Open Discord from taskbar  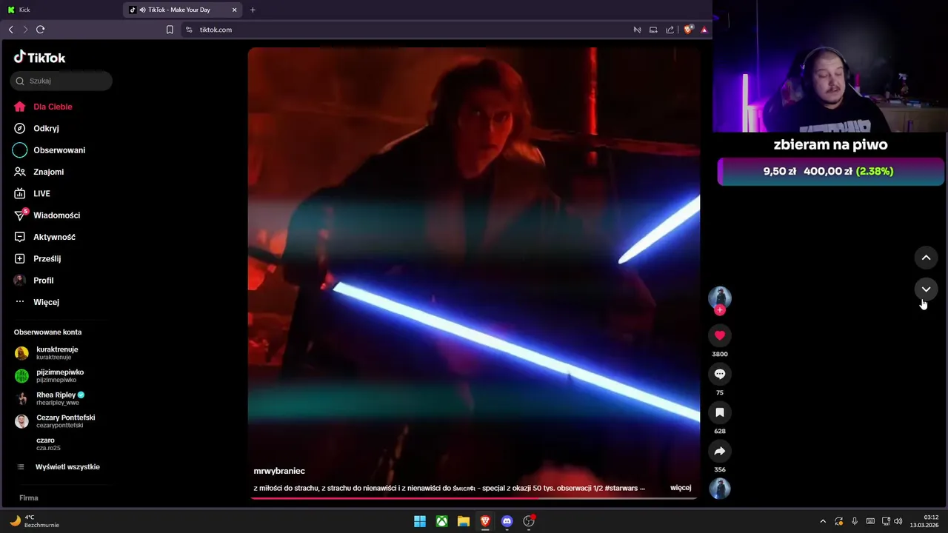coord(507,521)
